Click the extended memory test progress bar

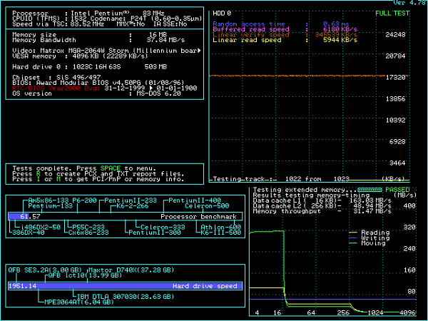pos(370,190)
